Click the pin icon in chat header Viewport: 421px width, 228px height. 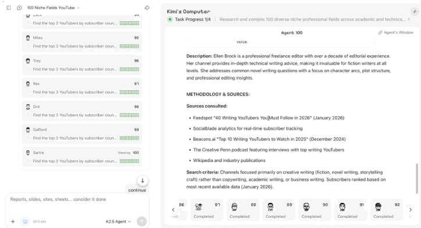coord(147,8)
